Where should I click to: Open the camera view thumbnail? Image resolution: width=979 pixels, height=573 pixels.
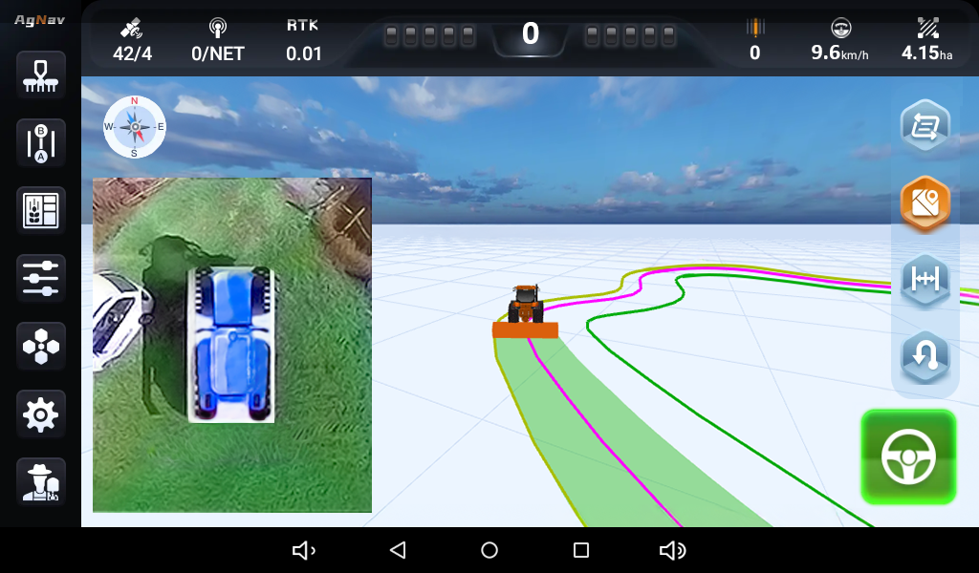click(232, 345)
